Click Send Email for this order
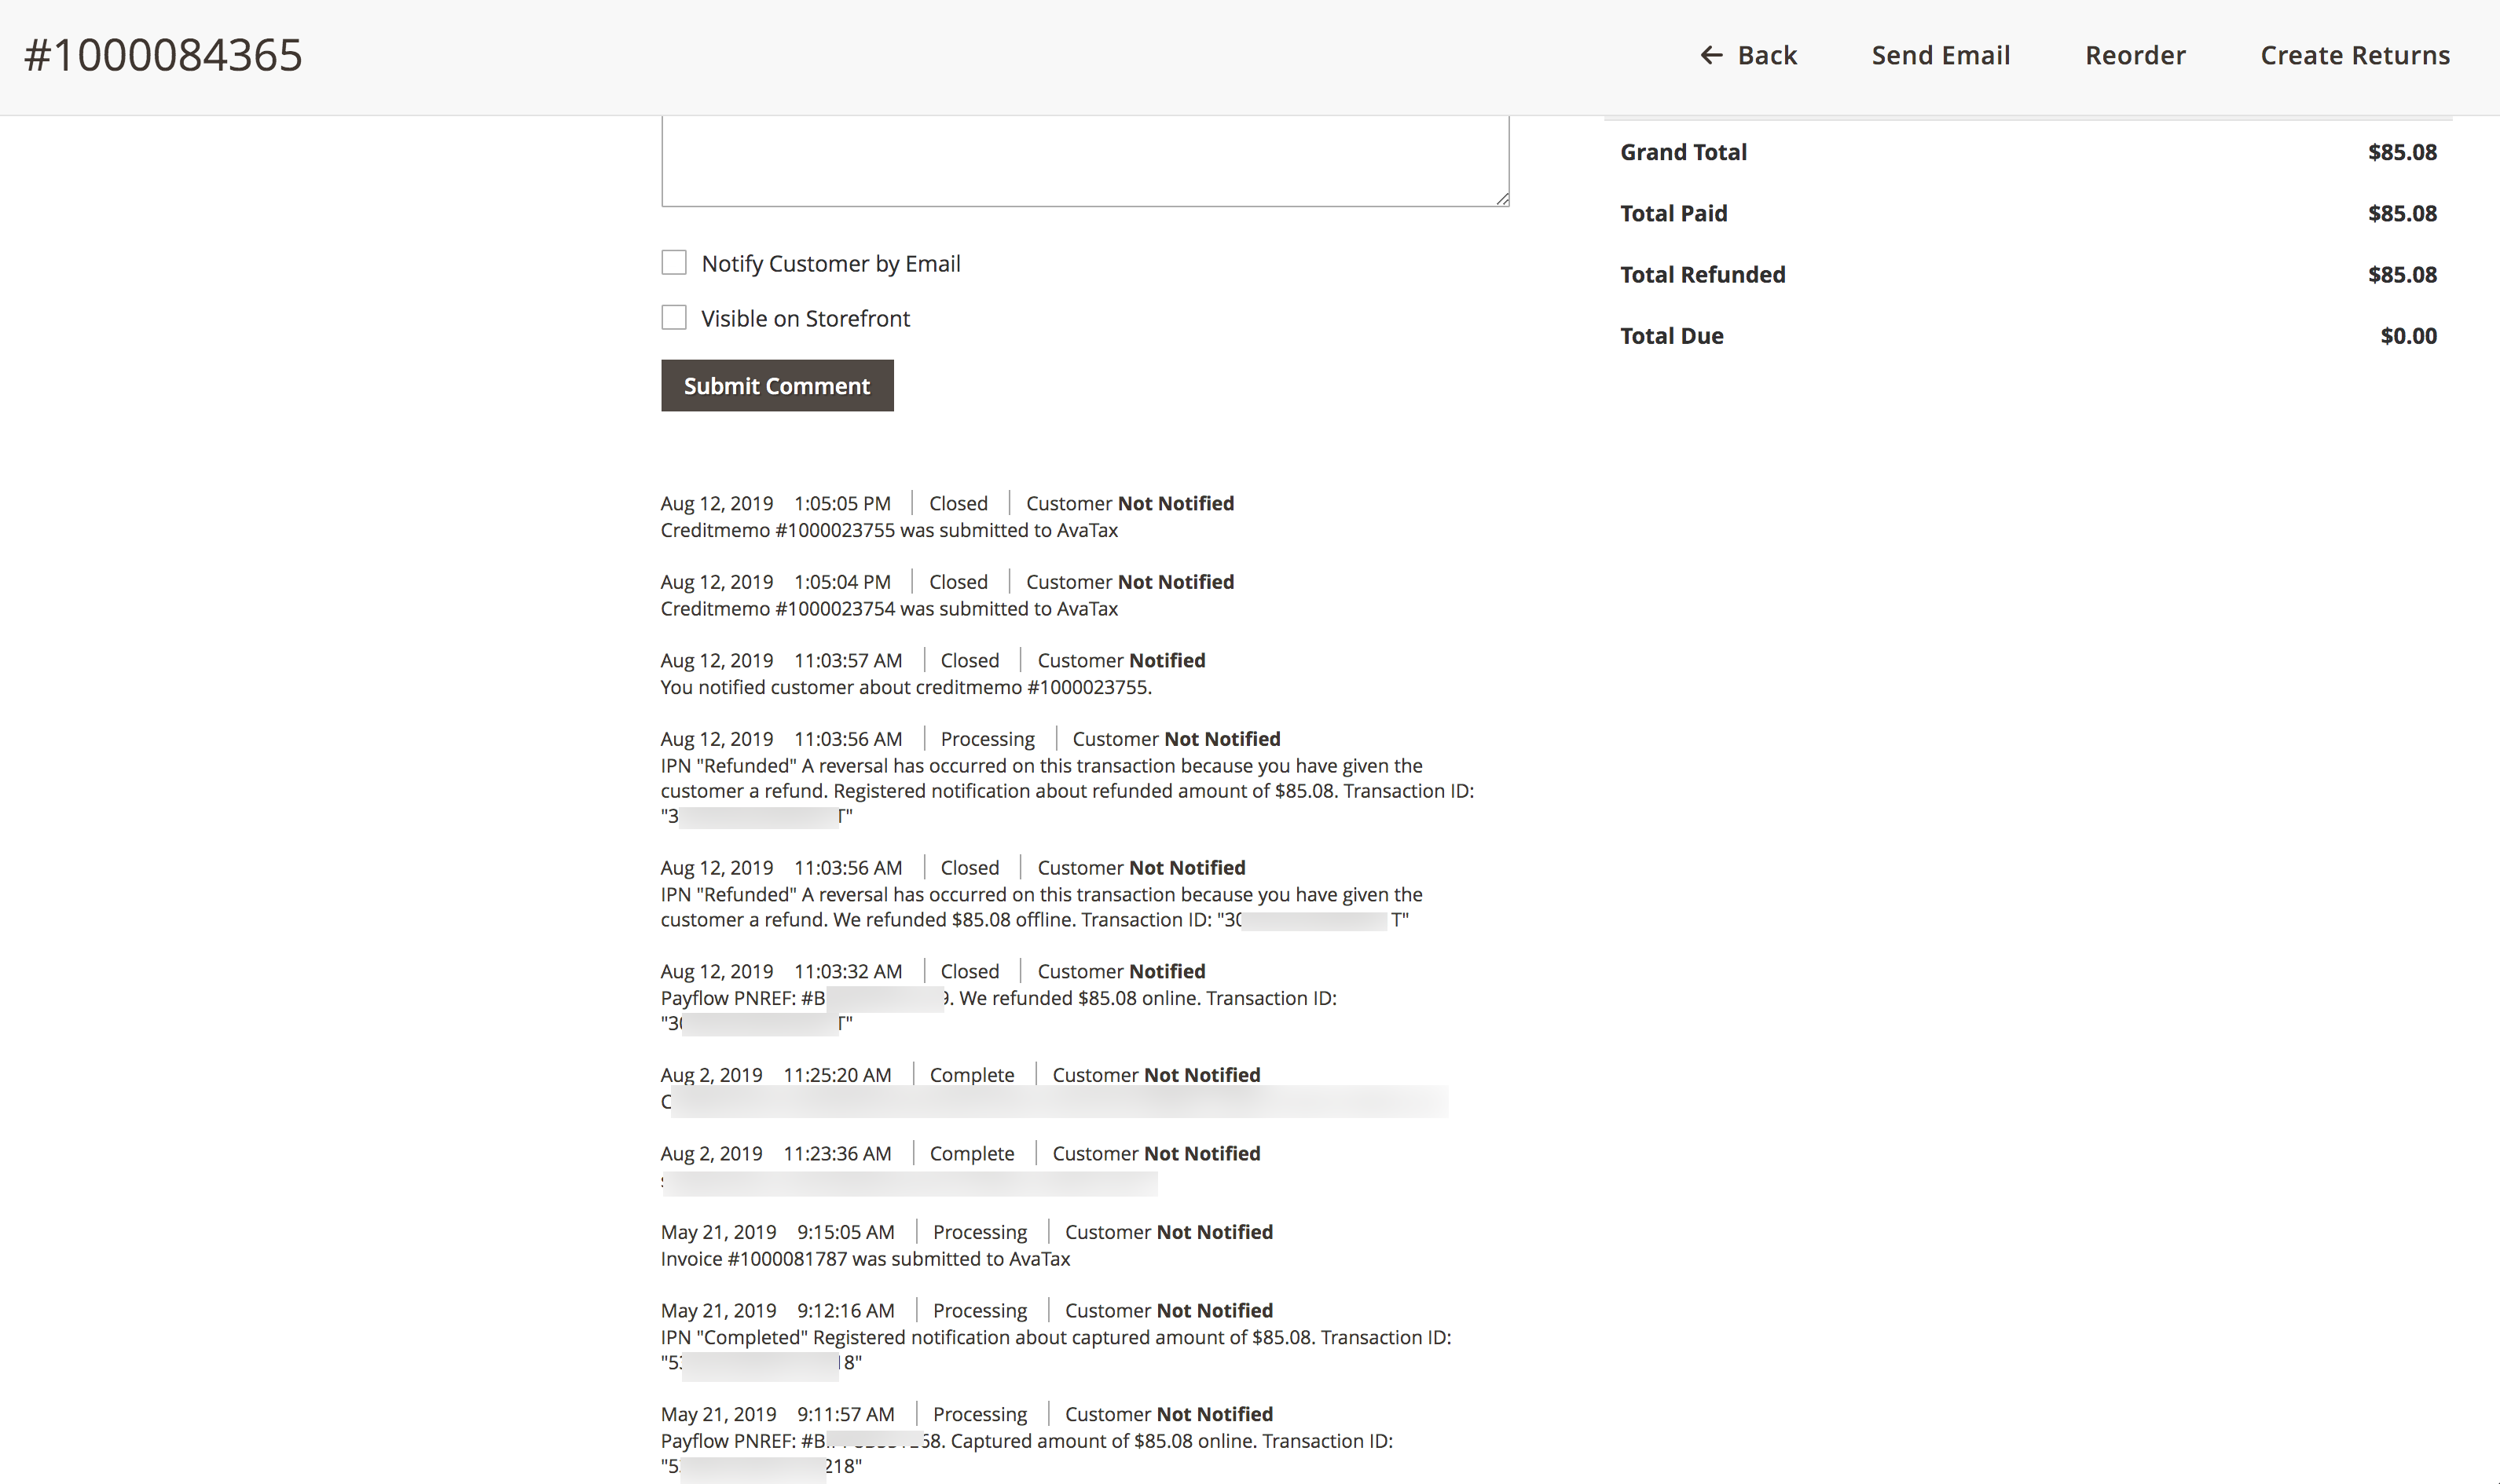This screenshot has width=2500, height=1484. click(x=1940, y=55)
